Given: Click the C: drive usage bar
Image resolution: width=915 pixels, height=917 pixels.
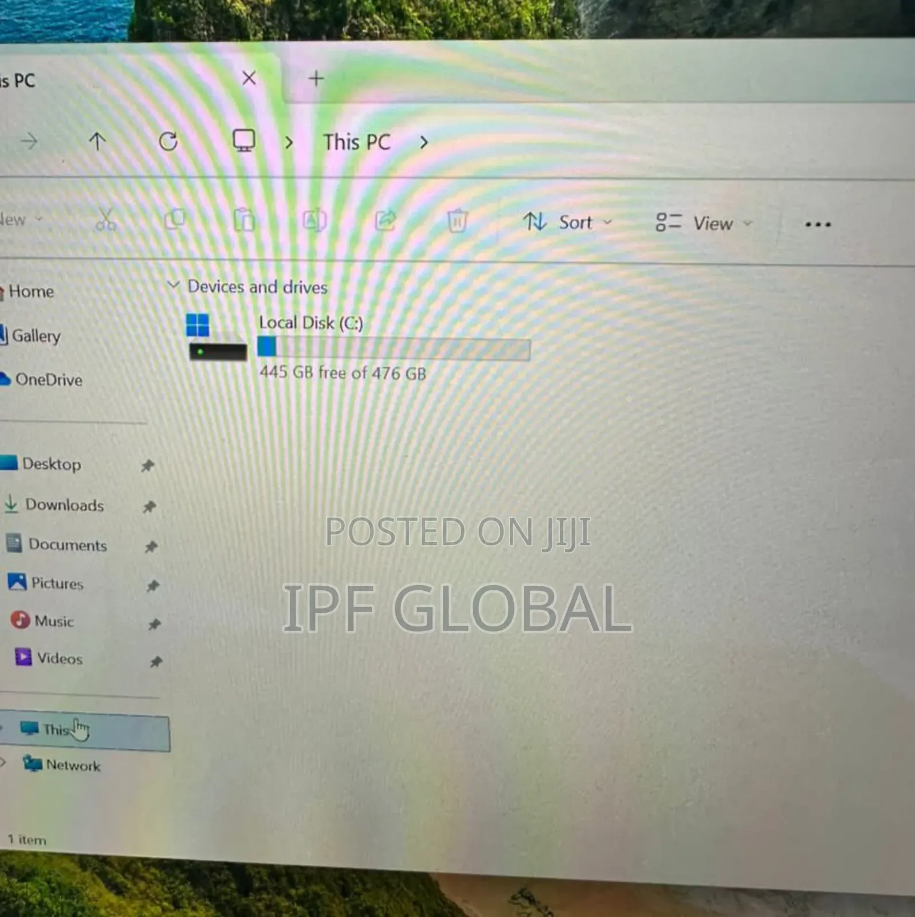Looking at the screenshot, I should coord(394,348).
